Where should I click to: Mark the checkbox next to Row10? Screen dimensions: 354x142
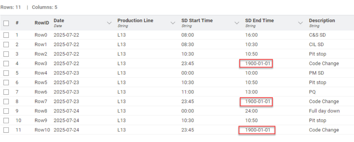pos(6,130)
